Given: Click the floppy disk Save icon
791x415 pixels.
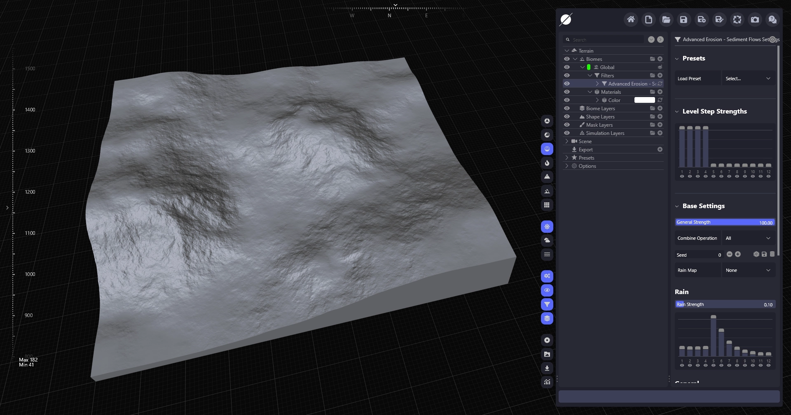Looking at the screenshot, I should (683, 19).
